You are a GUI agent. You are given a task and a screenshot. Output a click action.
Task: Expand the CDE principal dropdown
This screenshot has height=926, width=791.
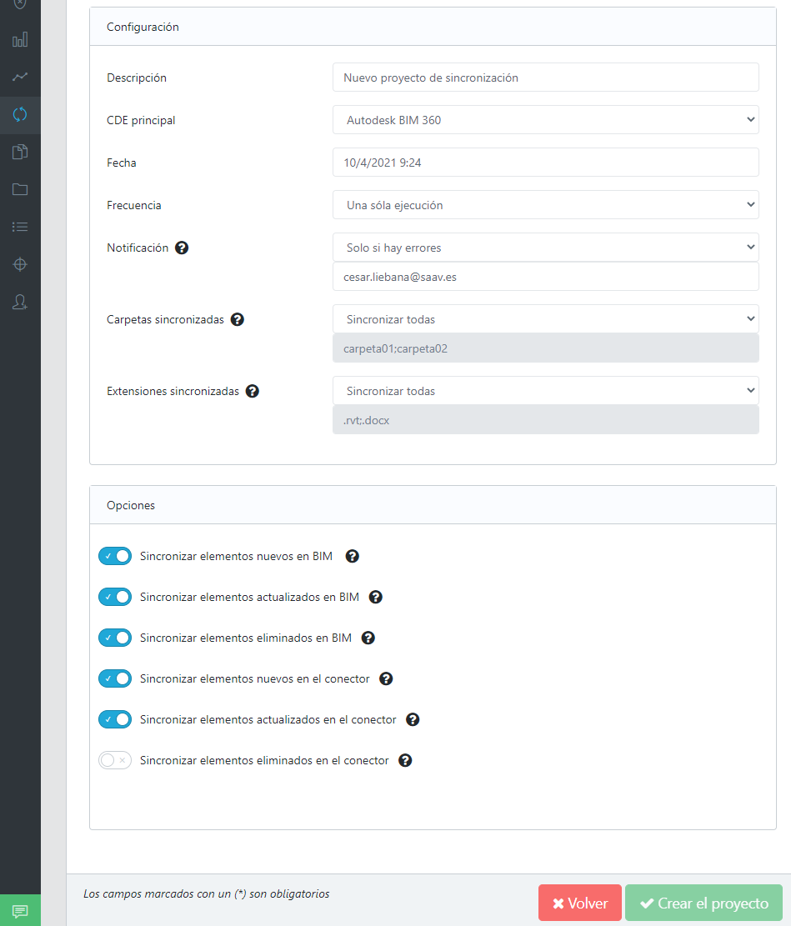(x=545, y=120)
